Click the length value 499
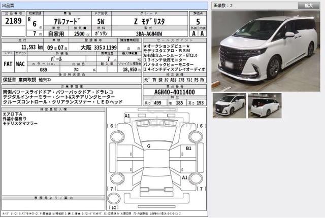The image size is (325, 218). tap(157, 102)
